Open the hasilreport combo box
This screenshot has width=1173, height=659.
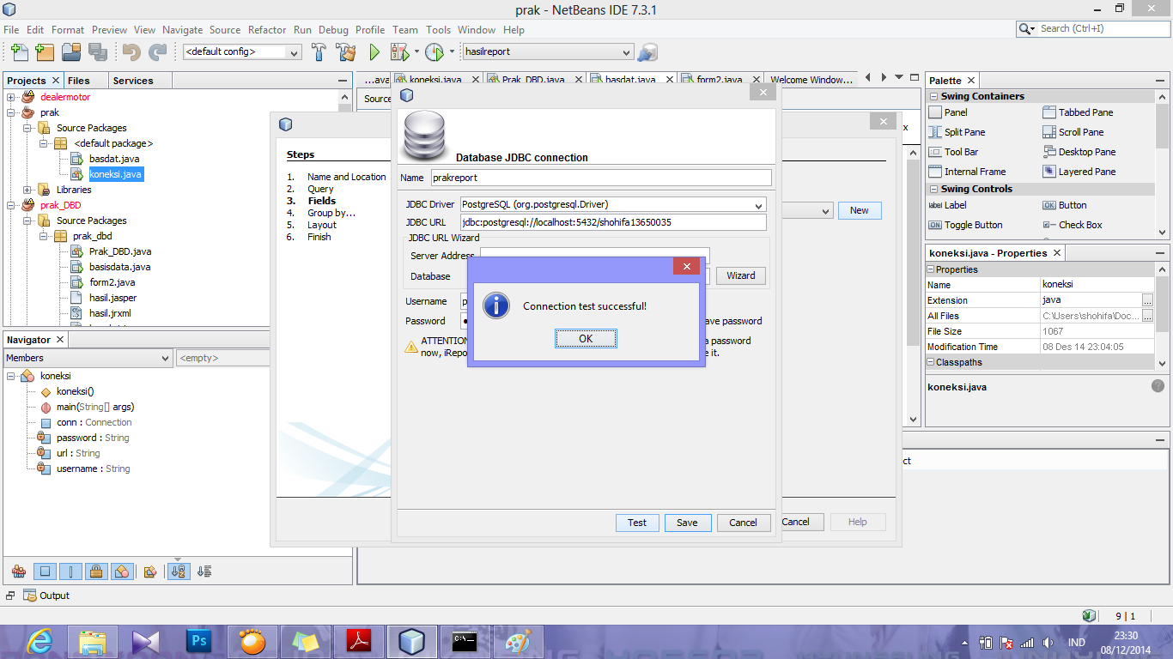(x=548, y=51)
